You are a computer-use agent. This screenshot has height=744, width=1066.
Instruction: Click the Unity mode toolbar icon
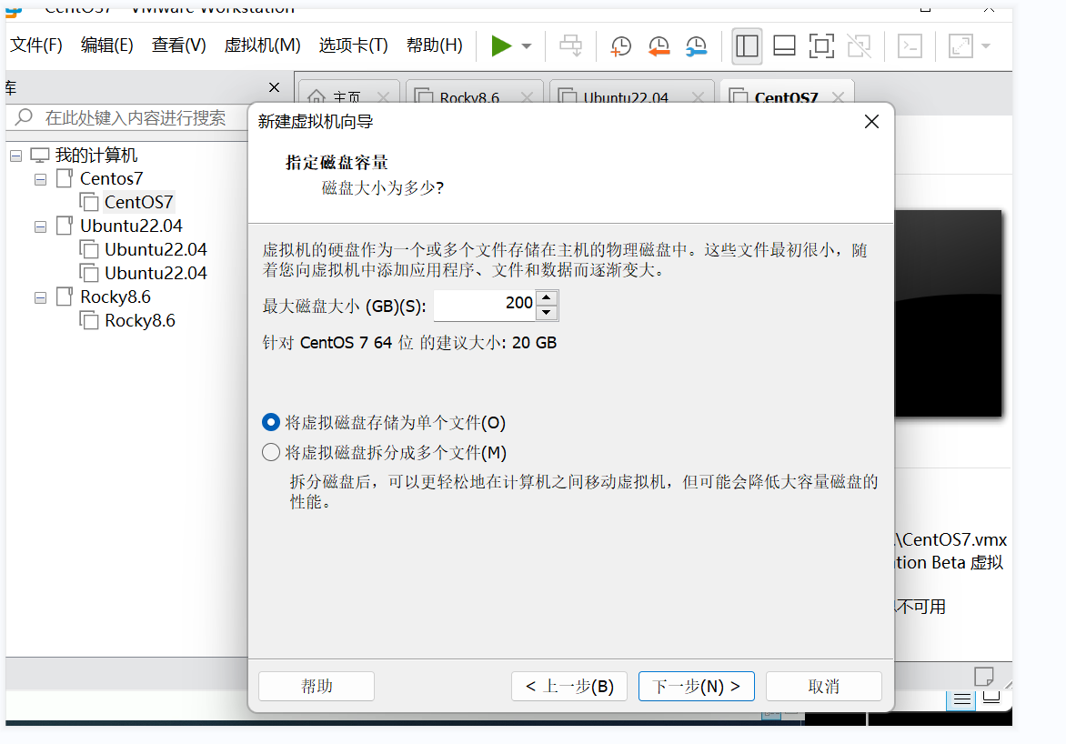tap(860, 45)
